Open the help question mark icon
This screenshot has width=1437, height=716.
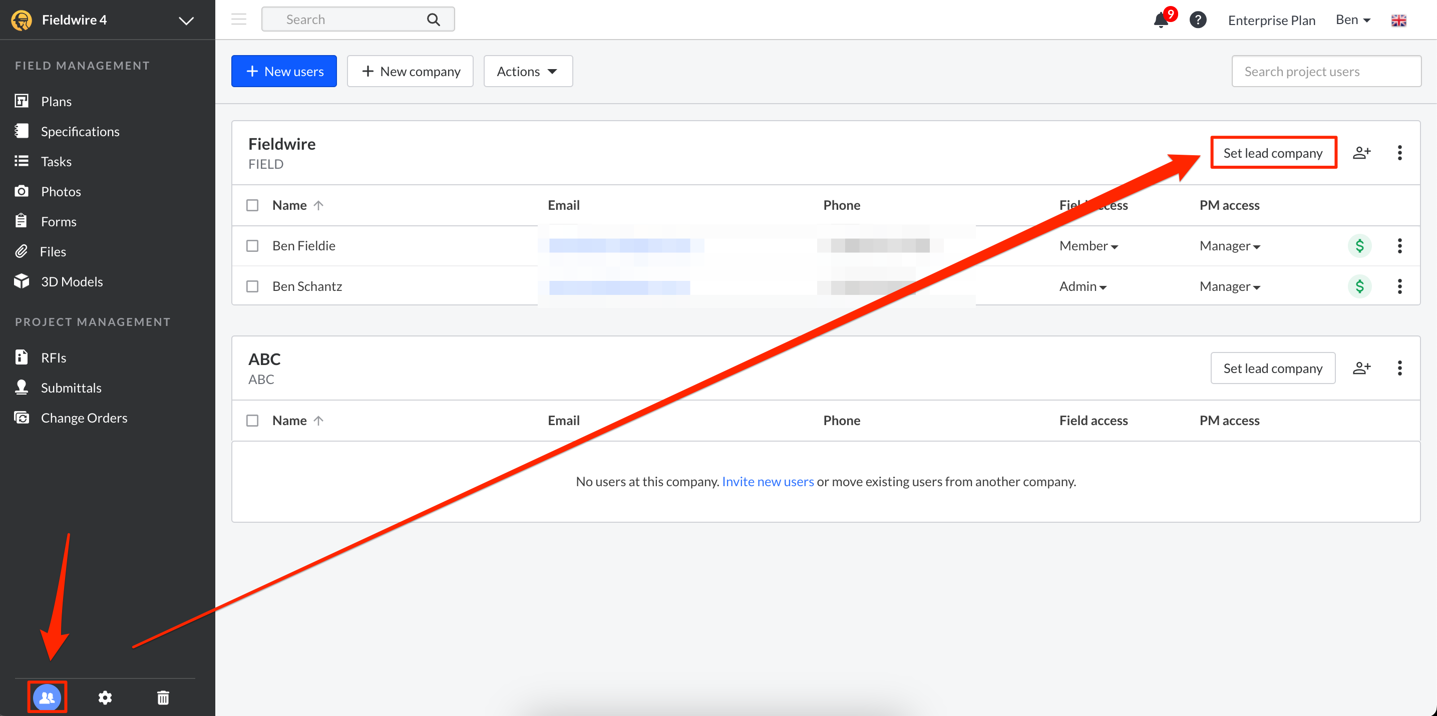pyautogui.click(x=1198, y=20)
